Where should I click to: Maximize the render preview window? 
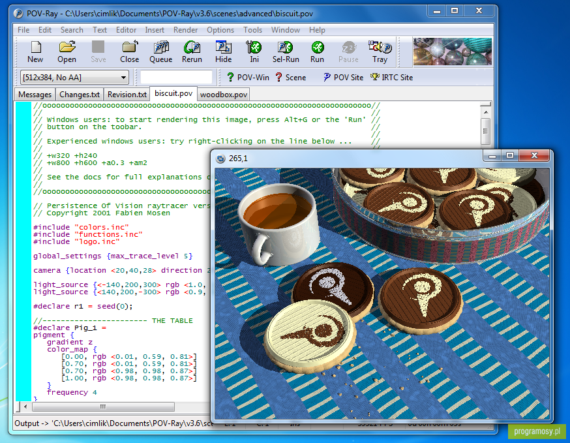tap(510, 156)
